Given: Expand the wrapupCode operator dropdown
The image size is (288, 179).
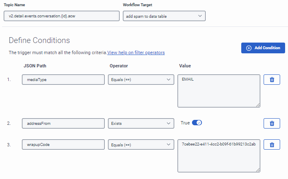Looking at the screenshot, I should coord(141,145).
